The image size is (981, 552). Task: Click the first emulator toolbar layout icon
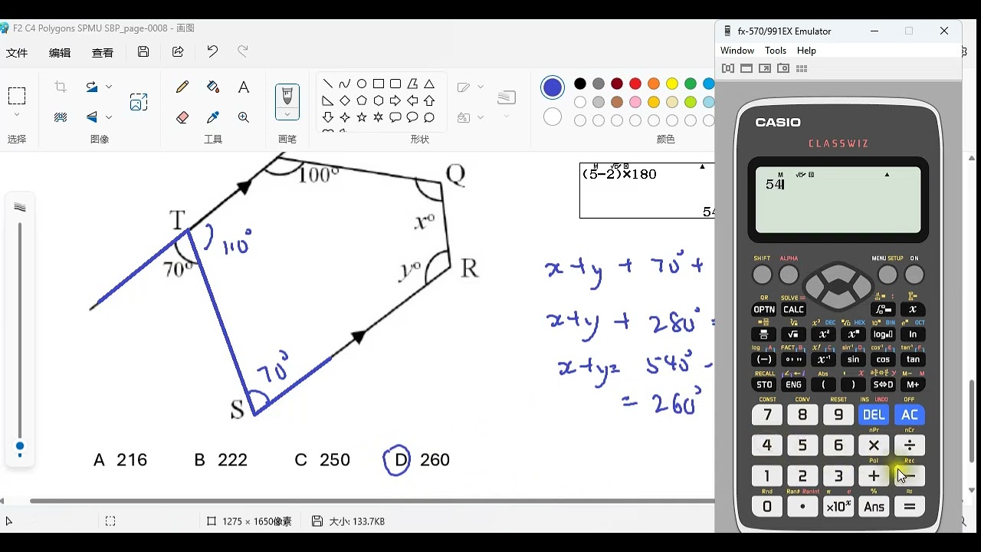(728, 68)
